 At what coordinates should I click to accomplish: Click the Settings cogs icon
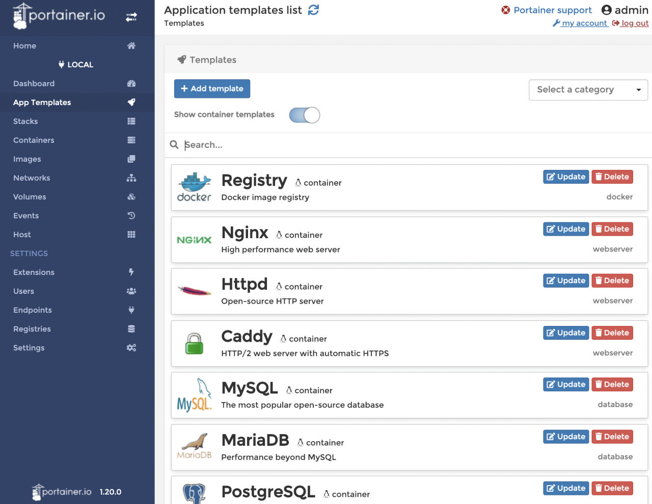pyautogui.click(x=131, y=348)
